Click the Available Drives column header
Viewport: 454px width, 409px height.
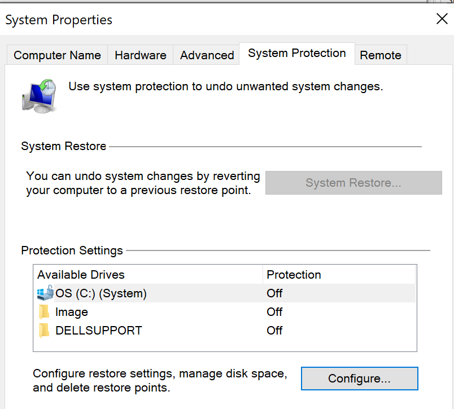pos(81,275)
